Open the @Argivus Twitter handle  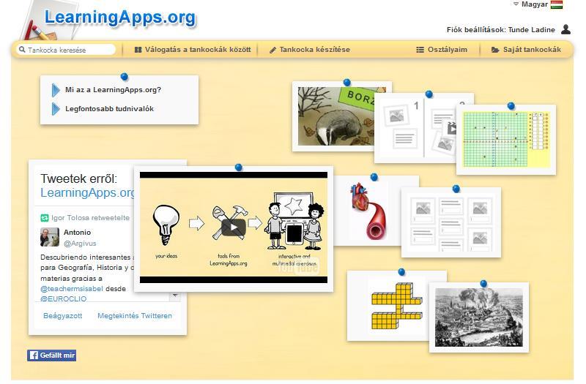coord(80,244)
